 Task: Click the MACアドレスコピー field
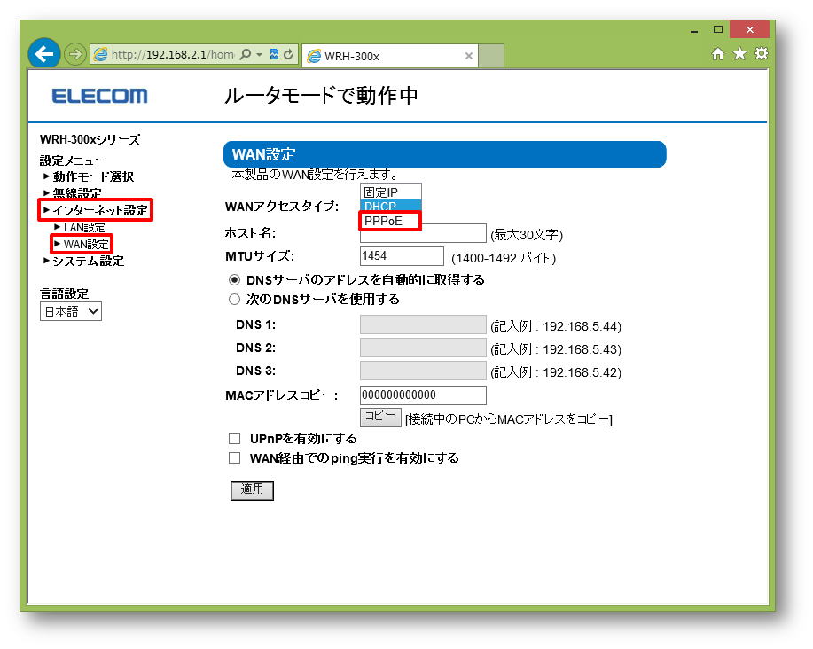pos(423,395)
